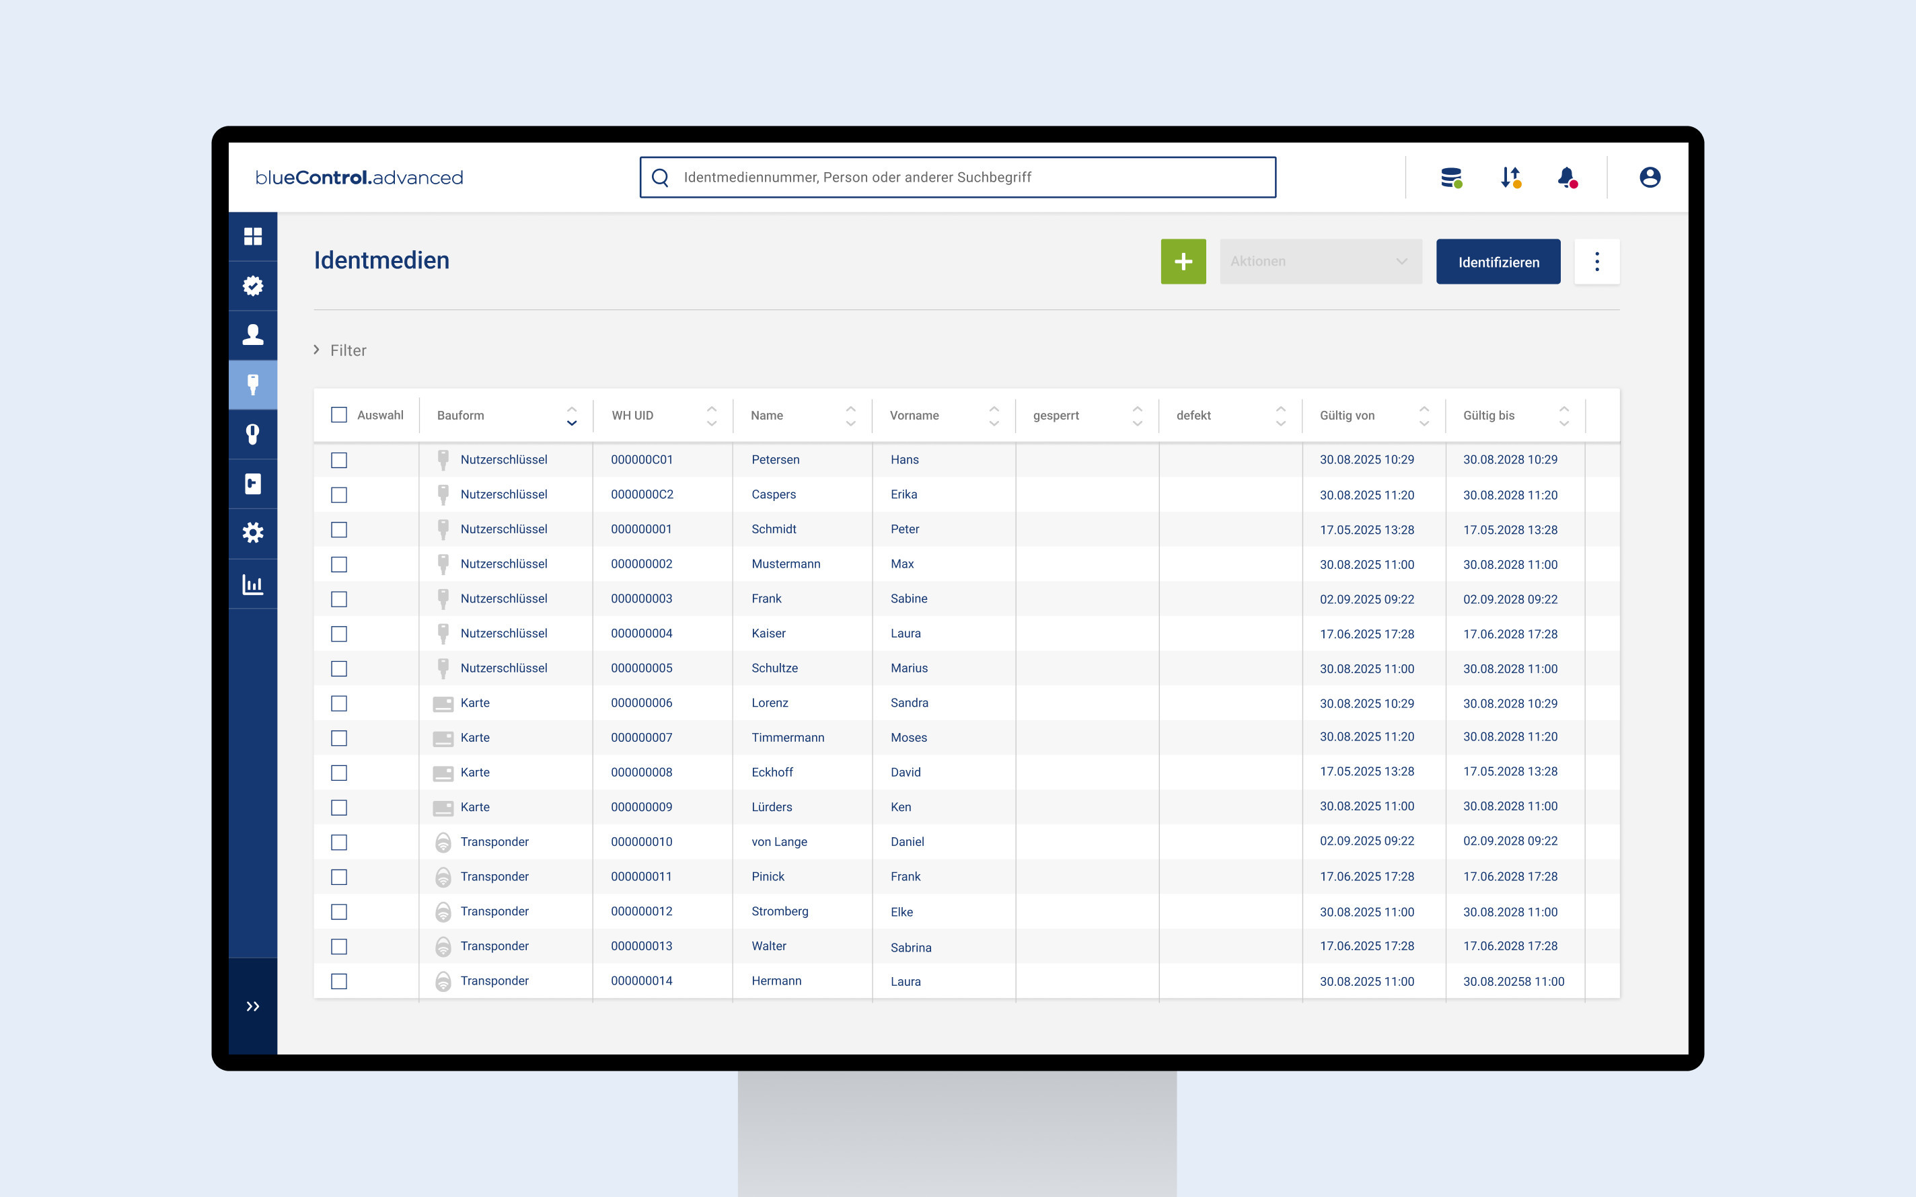1916x1197 pixels.
Task: Open the bar chart reports sidebar icon
Action: pyautogui.click(x=252, y=584)
